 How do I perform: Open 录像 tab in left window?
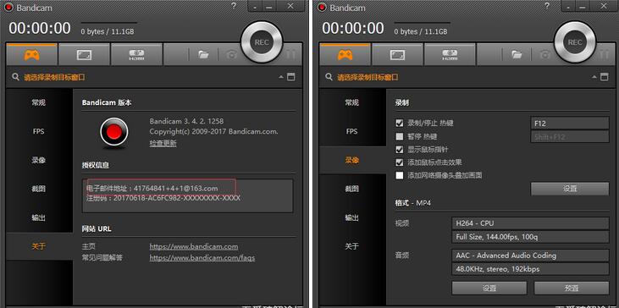tap(39, 160)
